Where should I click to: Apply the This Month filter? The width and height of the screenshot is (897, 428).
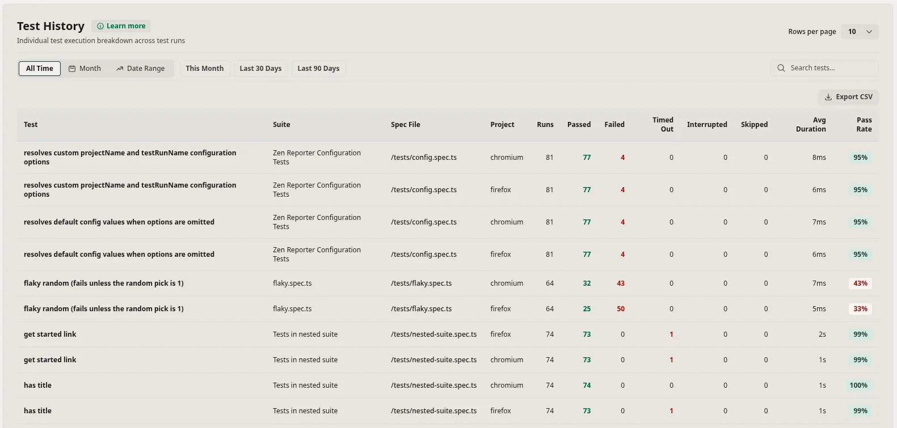coord(205,69)
